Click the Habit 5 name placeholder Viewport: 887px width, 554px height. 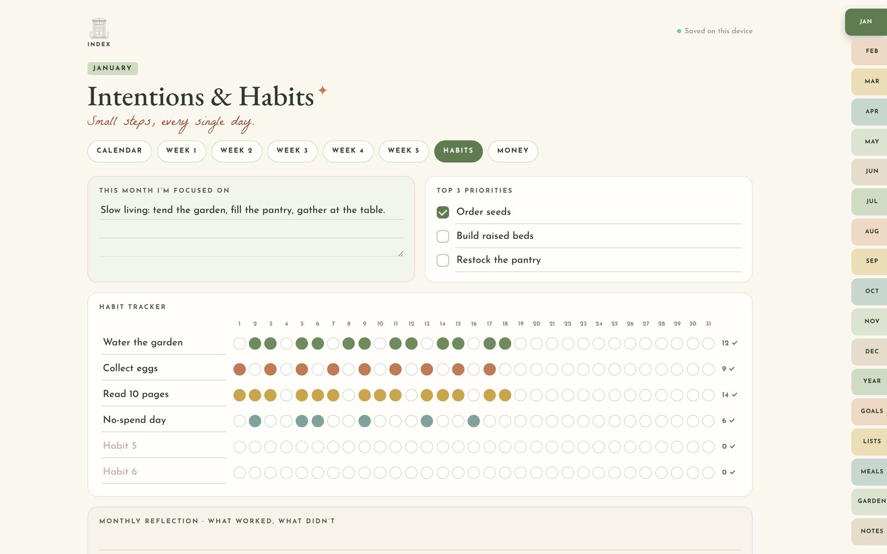pyautogui.click(x=164, y=446)
